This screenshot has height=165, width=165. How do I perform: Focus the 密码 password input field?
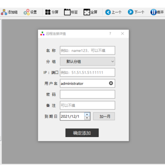[88, 94]
